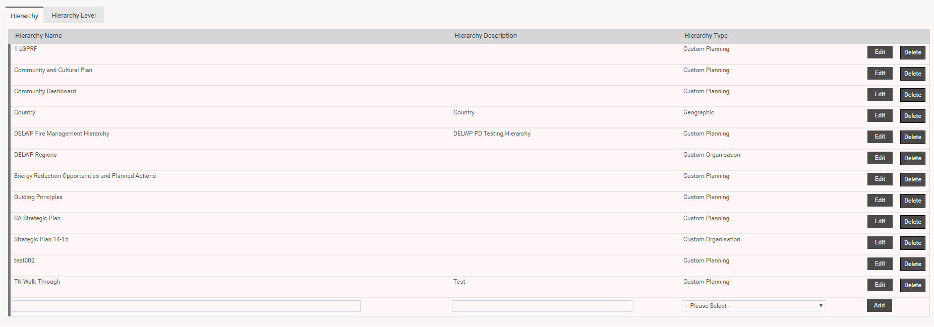This screenshot has width=934, height=327.
Task: Click the Hierarchy Name column header
Action: click(x=38, y=36)
